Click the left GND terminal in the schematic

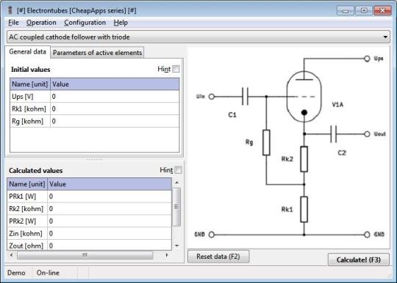coord(212,235)
